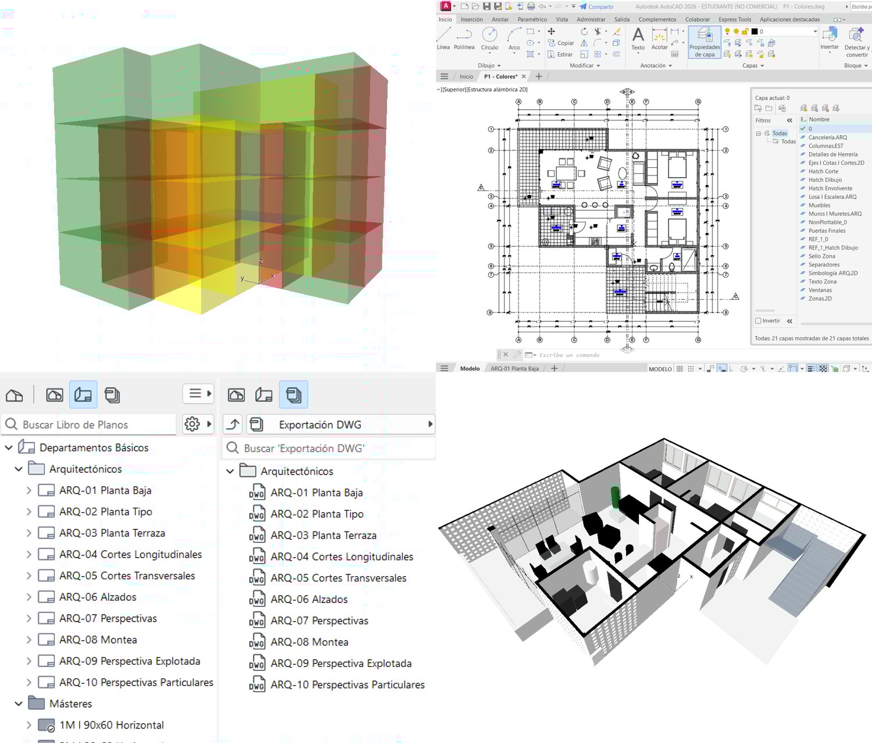
Task: Open the Exportación DWG publisher set dropdown
Action: tap(341, 425)
